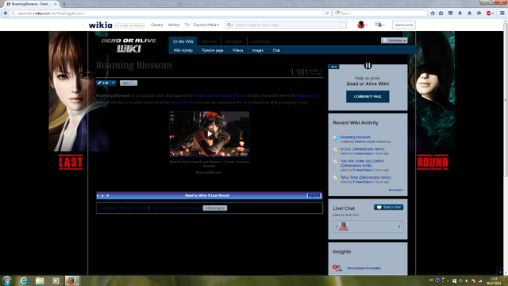This screenshot has width=508, height=286.
Task: Launch Internet Explorer from the taskbar
Action: 23,280
